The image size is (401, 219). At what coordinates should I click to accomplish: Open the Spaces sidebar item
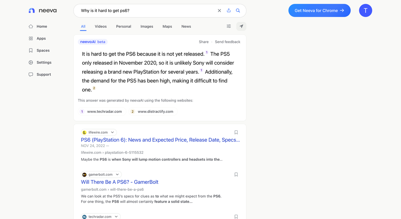tap(43, 51)
